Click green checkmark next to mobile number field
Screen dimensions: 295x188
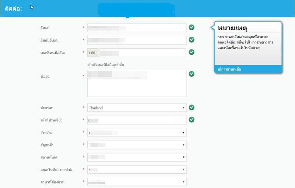pyautogui.click(x=191, y=52)
